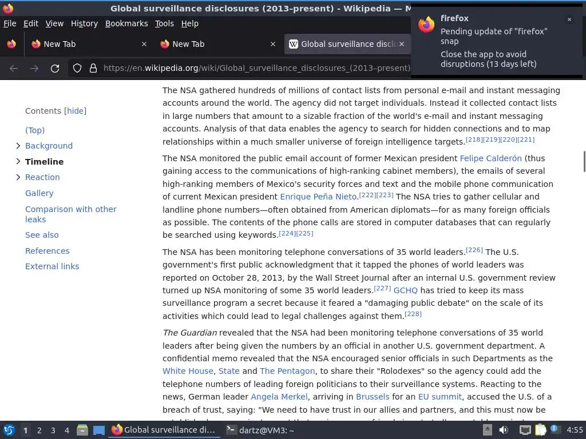Image resolution: width=586 pixels, height=439 pixels.
Task: Click the Timeline entry in contents
Action: tap(44, 162)
